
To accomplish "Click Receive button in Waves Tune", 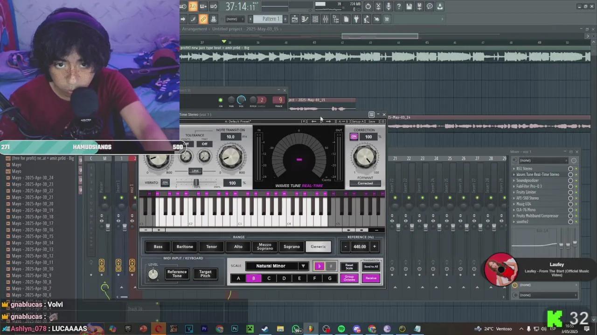I will click(x=371, y=278).
